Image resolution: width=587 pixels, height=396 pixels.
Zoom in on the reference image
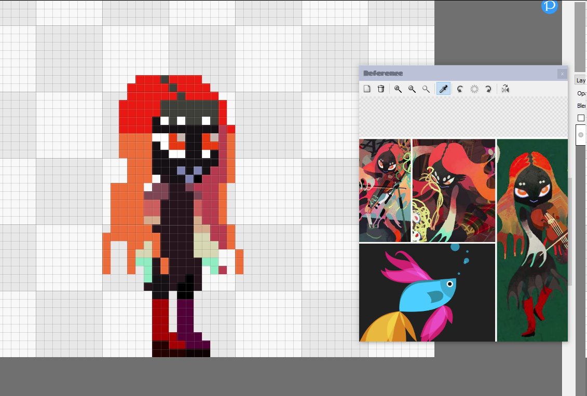(398, 89)
